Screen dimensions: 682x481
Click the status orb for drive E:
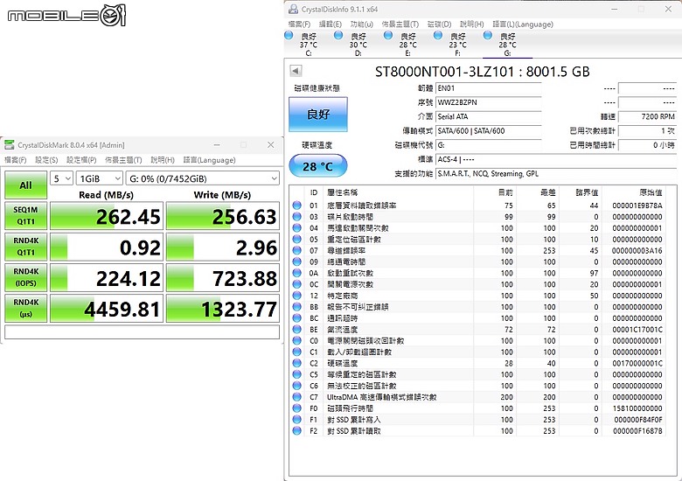point(388,36)
